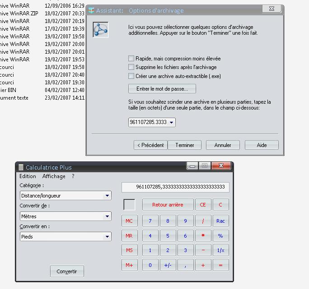Select the WinRAR row dated 12/09/2006 16:29
Image resolution: width=309 pixels, height=289 pixels.
(42, 6)
